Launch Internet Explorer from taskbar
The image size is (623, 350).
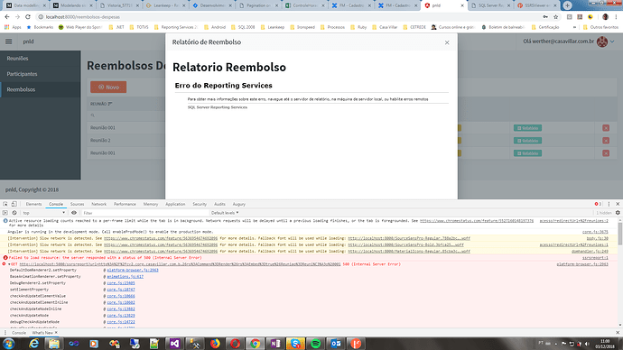[33, 344]
